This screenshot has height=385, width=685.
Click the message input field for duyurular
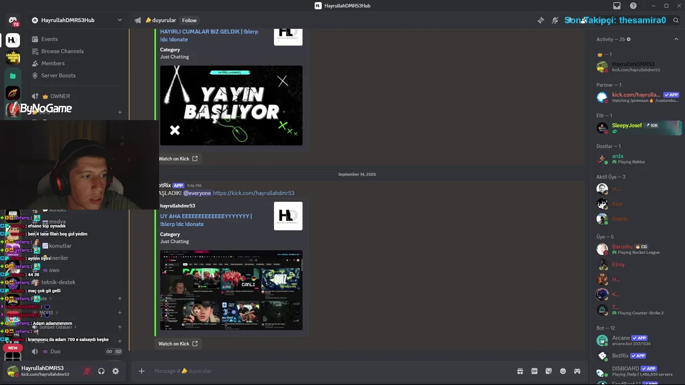(x=332, y=371)
